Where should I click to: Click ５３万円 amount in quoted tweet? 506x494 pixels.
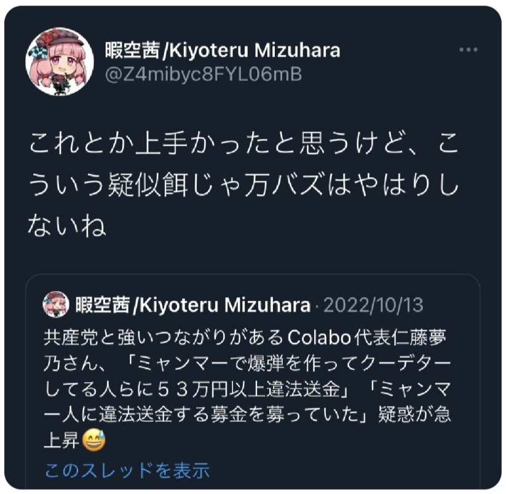(192, 389)
